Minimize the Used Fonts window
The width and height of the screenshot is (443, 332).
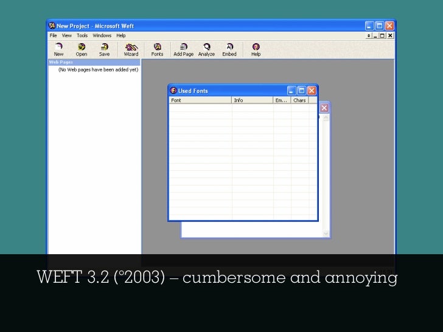pos(291,91)
